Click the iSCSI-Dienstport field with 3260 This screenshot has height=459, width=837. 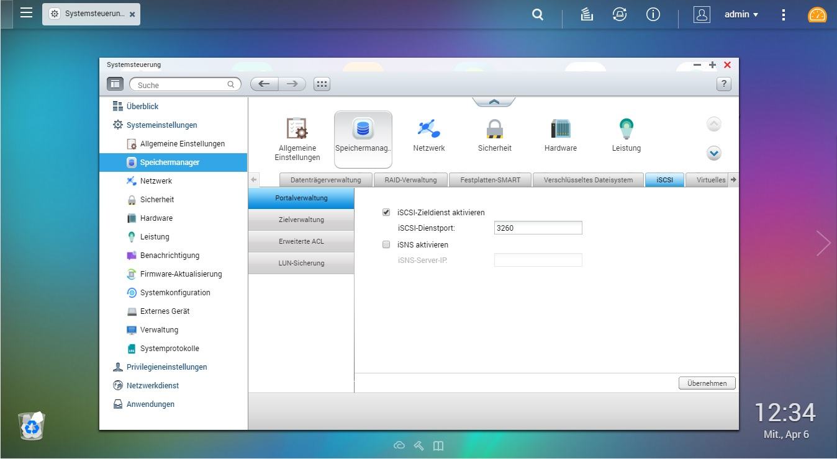(538, 228)
